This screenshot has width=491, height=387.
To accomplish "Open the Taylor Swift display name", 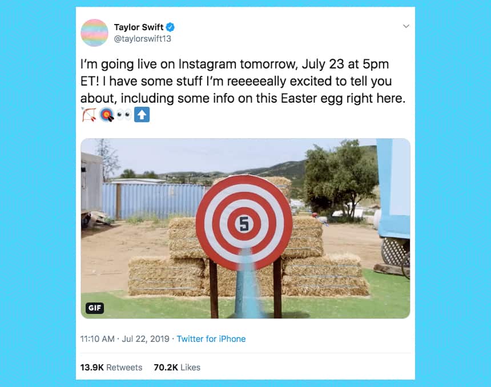I will pyautogui.click(x=139, y=27).
